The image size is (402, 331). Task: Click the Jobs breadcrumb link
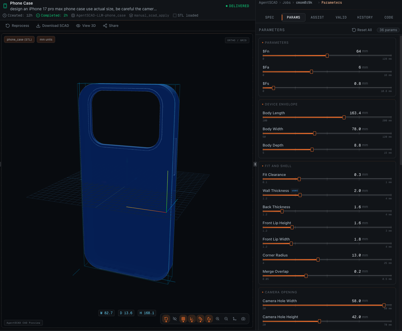(x=287, y=3)
